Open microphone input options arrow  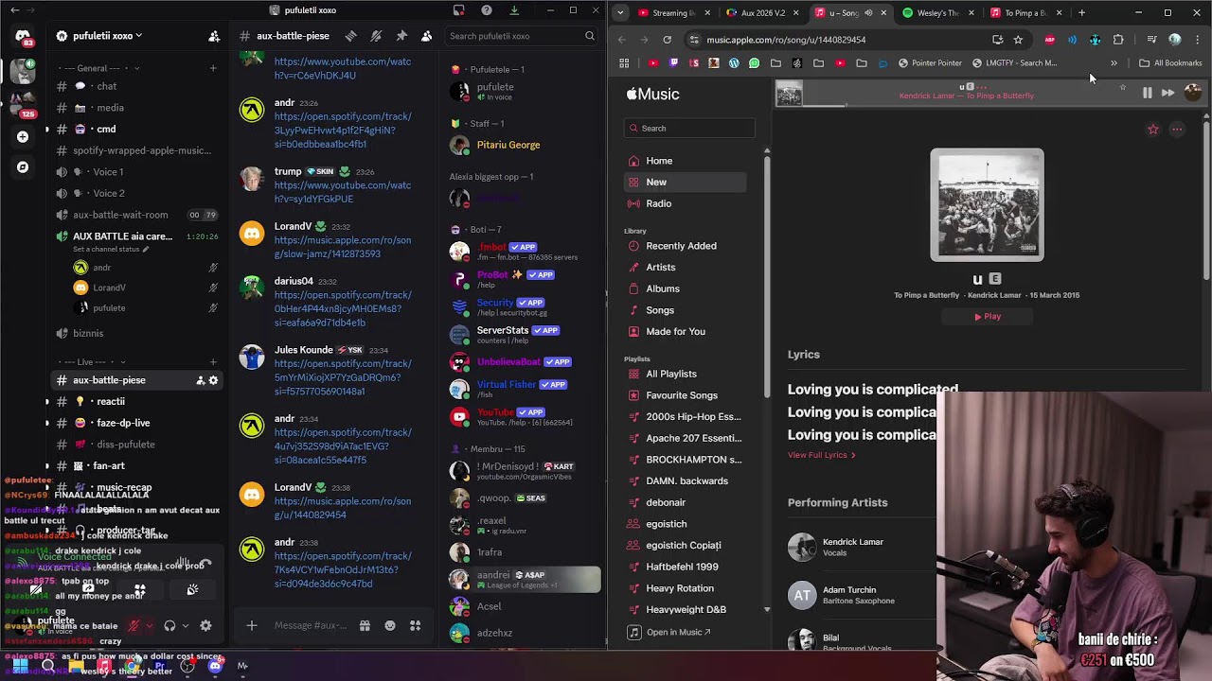[149, 625]
